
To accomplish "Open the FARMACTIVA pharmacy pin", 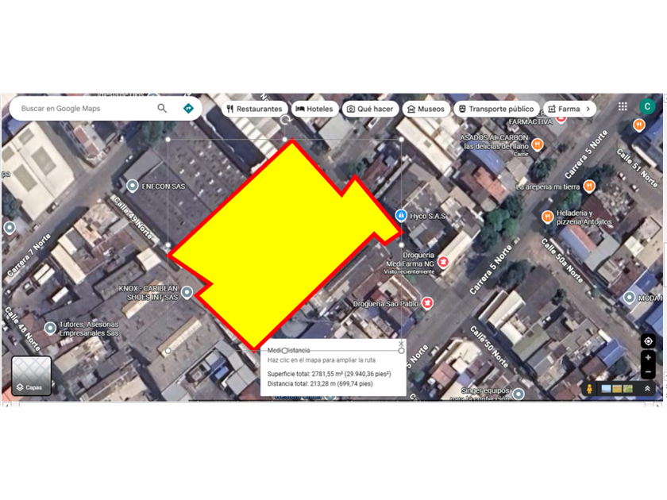I will click(561, 119).
